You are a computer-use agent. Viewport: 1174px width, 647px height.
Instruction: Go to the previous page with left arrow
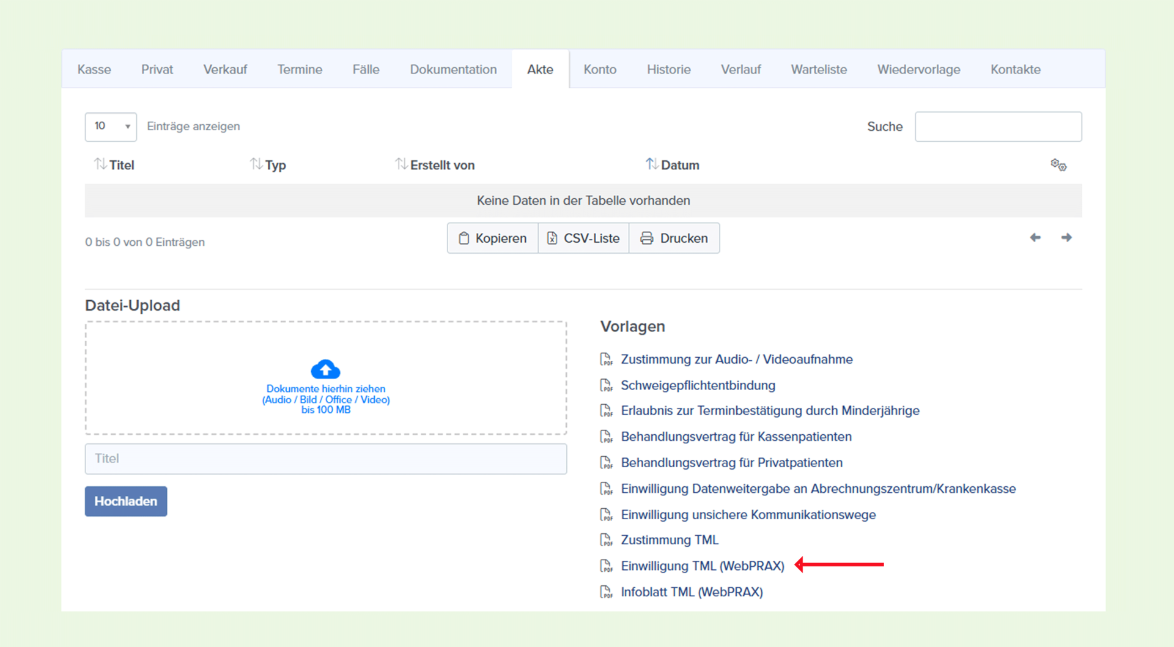point(1035,237)
